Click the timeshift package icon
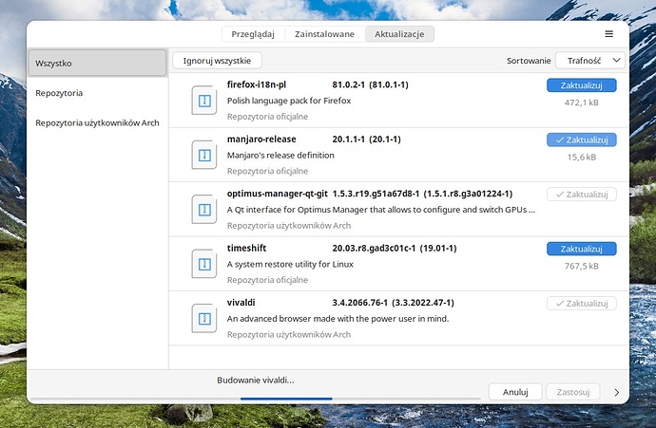The width and height of the screenshot is (656, 428). pyautogui.click(x=204, y=264)
